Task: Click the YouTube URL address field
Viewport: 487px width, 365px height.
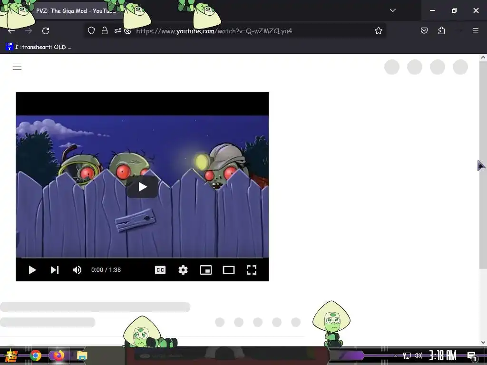Action: [214, 31]
